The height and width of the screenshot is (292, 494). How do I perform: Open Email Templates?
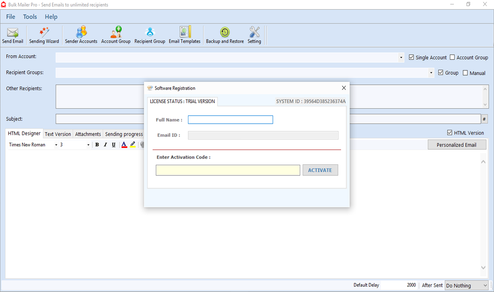(184, 35)
